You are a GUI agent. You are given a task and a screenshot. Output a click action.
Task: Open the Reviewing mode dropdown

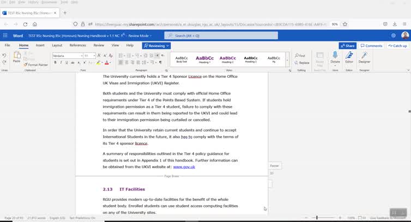coord(156,46)
